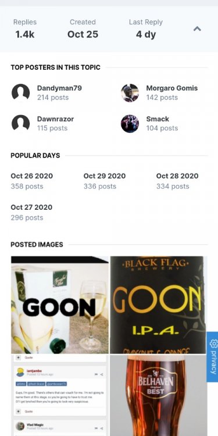Open the Belhaven Best pint image
Screen dimensions: 218x436
point(159,395)
